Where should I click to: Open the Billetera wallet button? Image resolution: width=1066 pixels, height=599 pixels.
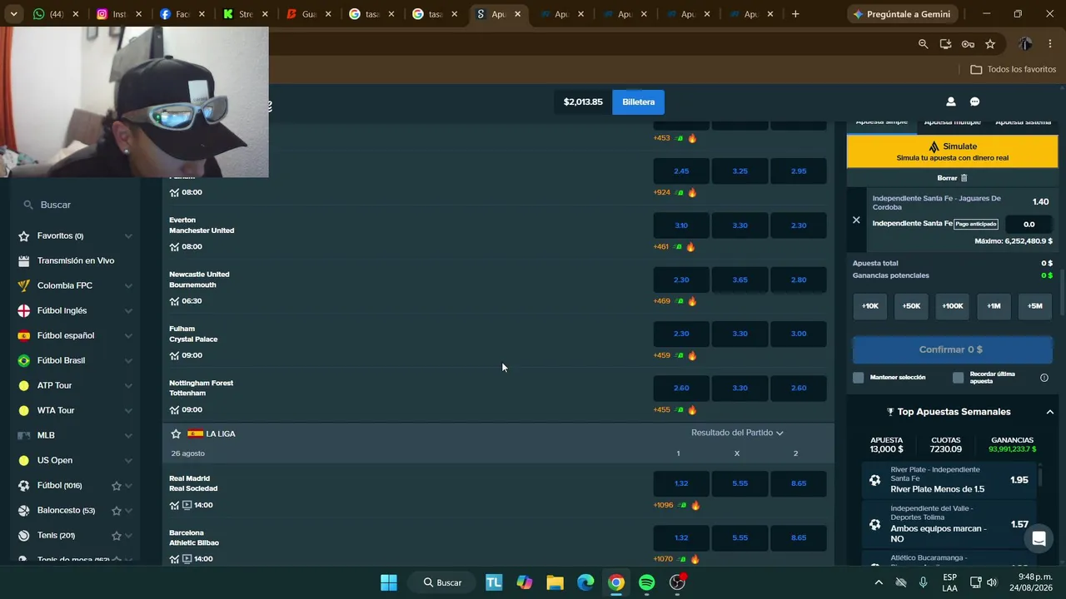[x=639, y=101]
